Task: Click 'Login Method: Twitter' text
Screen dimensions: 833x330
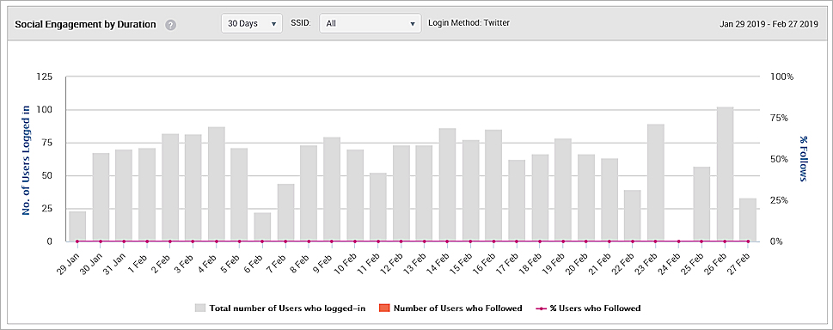Action: click(469, 23)
